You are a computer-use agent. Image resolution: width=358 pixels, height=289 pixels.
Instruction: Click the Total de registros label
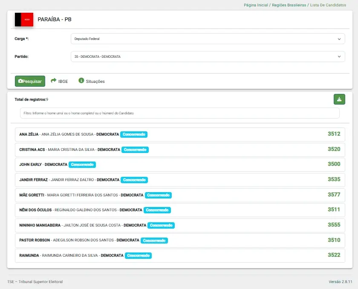(x=31, y=99)
